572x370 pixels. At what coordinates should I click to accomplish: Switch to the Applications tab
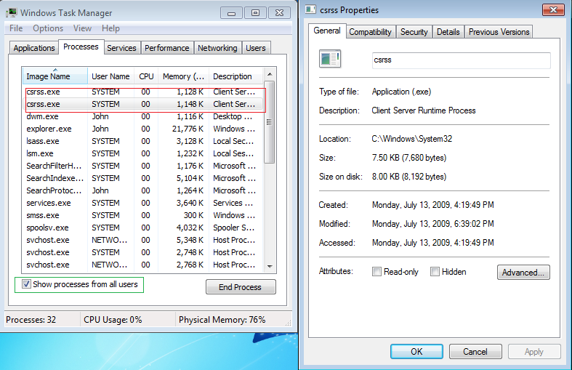point(34,48)
